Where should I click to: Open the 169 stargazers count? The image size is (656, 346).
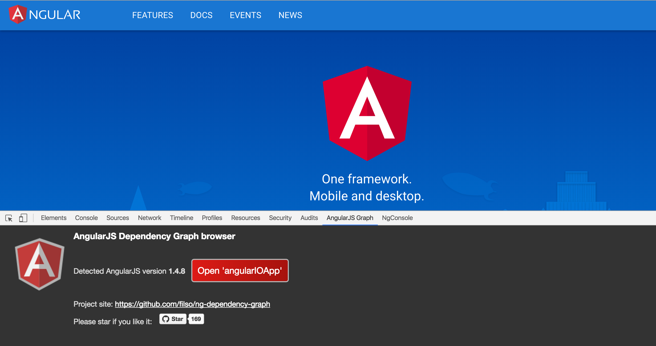point(196,319)
